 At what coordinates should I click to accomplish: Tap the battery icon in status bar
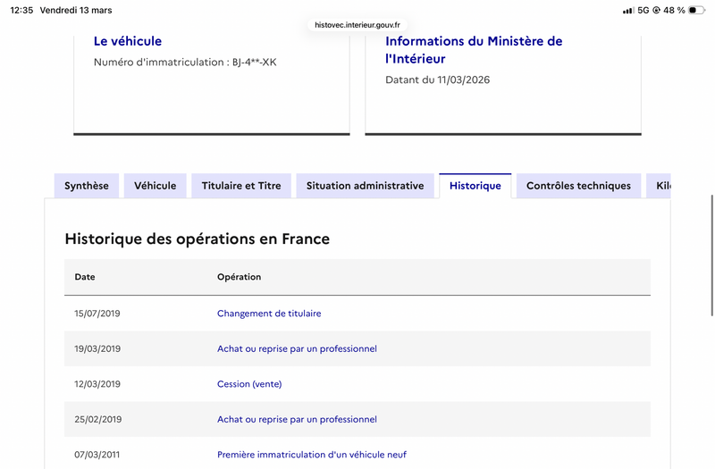coord(697,10)
